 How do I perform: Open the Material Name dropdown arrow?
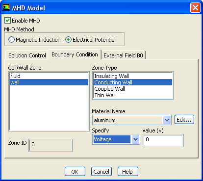(167, 120)
